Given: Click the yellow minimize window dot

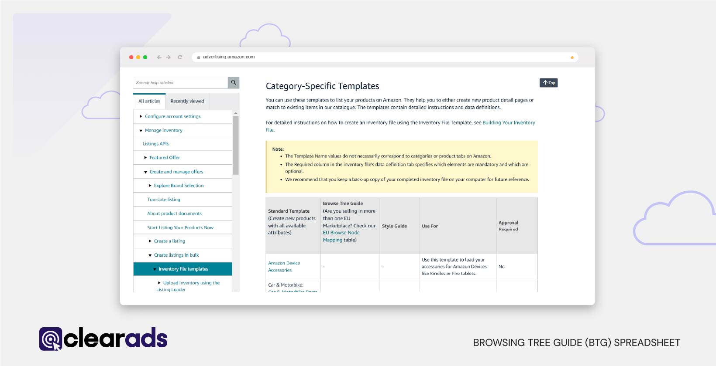Looking at the screenshot, I should tap(138, 57).
